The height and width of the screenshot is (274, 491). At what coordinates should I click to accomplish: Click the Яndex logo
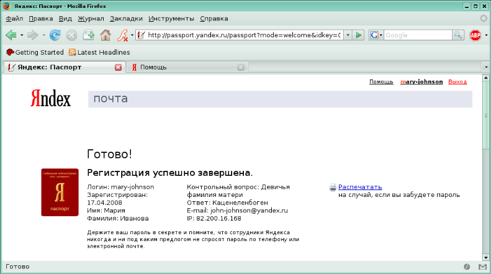[x=50, y=98]
